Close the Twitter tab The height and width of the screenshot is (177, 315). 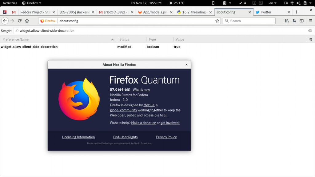(x=289, y=12)
